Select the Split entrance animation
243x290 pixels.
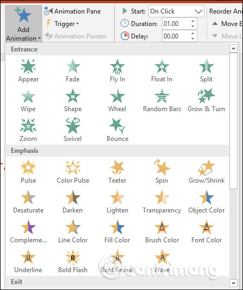pyautogui.click(x=206, y=70)
